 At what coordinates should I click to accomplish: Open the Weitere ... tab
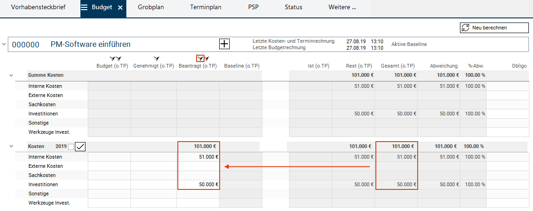pos(342,8)
